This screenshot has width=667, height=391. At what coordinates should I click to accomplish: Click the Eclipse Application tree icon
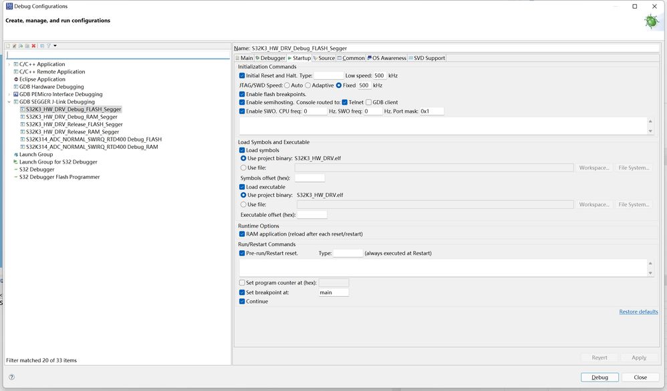(x=15, y=79)
